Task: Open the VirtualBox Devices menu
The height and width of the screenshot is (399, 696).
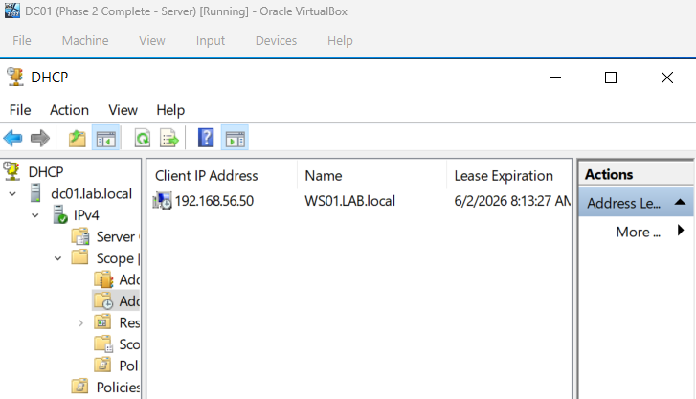Action: (276, 41)
